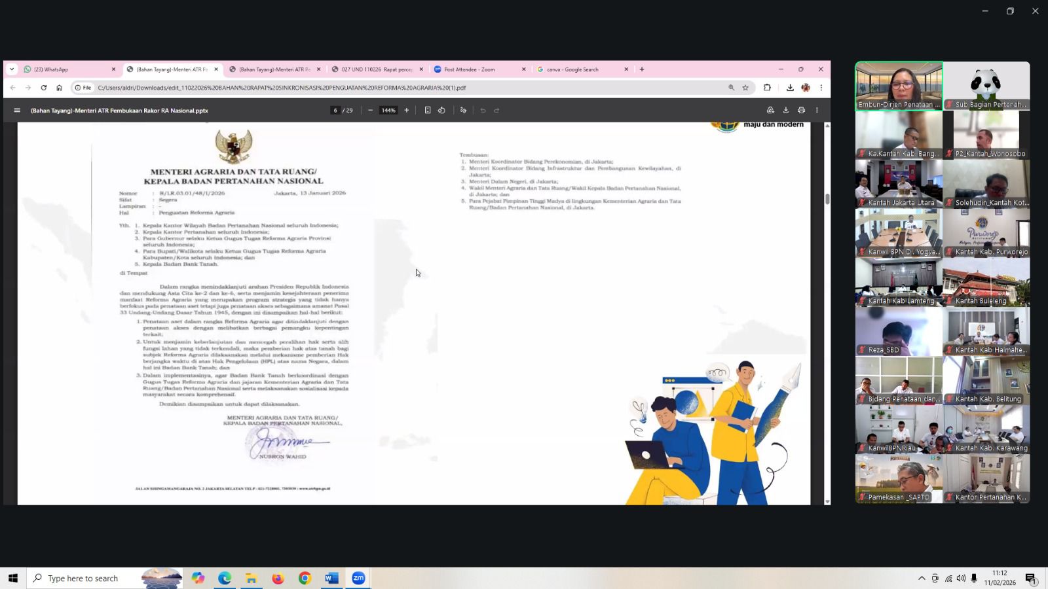Viewport: 1048px width, 589px height.
Task: Zoom out the PDF document
Action: 371,111
